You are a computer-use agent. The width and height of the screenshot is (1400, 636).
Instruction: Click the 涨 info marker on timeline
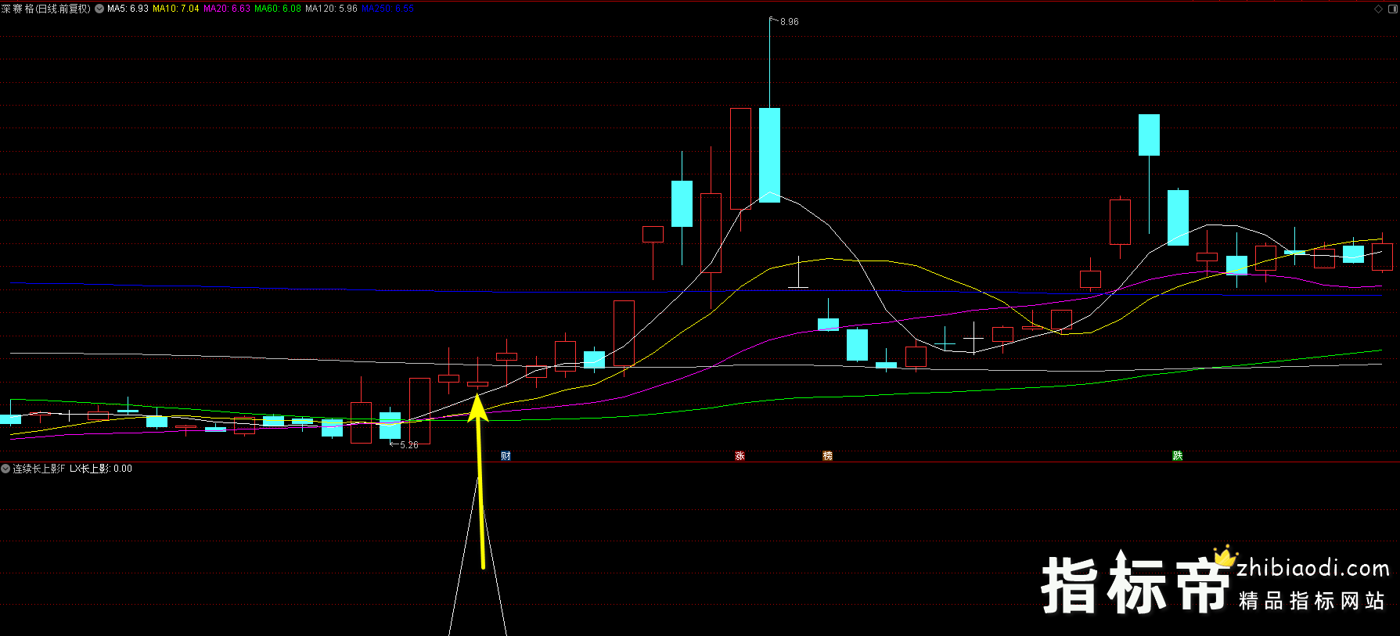(x=740, y=456)
